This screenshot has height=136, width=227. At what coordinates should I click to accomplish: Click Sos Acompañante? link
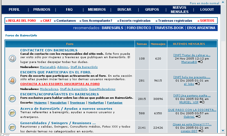[96, 21]
